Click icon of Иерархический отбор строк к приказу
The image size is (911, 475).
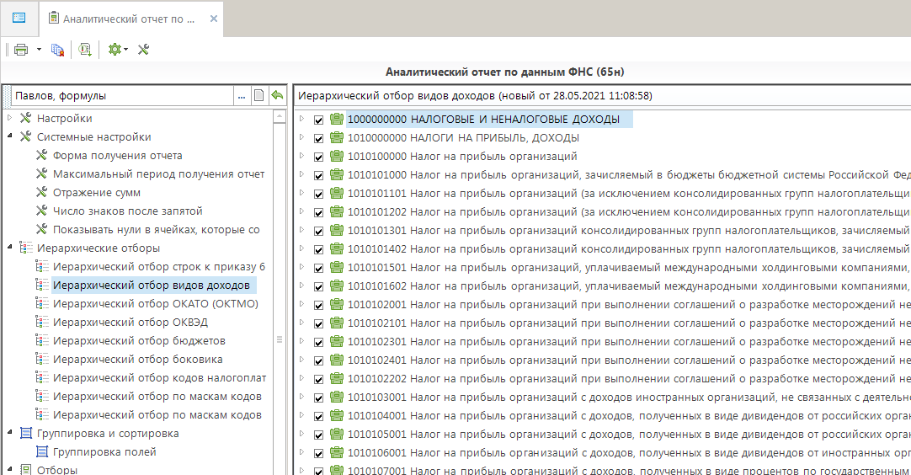[x=42, y=266]
